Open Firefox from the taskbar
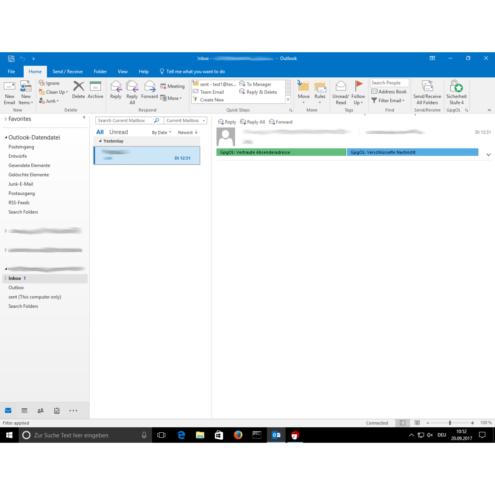Viewport: 495px width, 495px height. [238, 435]
